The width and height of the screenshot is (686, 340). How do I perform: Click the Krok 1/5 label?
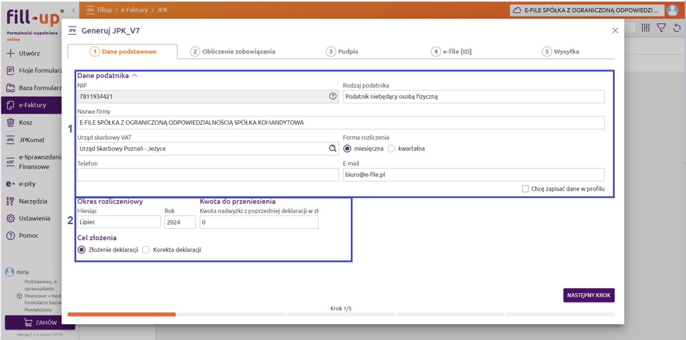[x=341, y=308]
